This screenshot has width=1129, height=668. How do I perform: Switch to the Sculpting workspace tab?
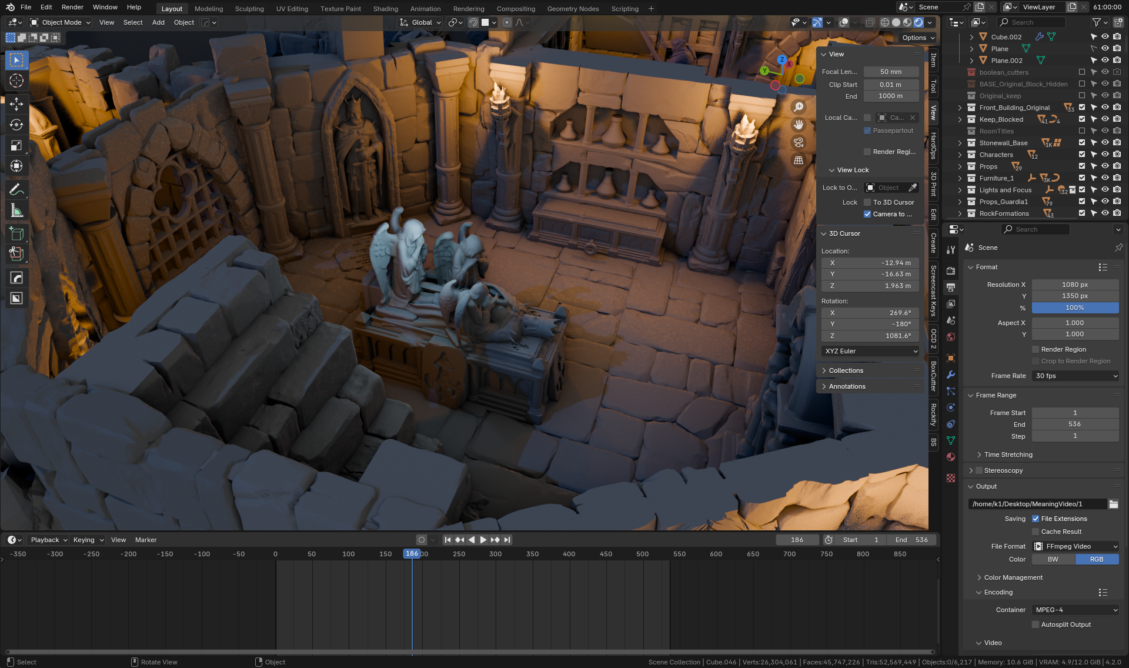[249, 9]
